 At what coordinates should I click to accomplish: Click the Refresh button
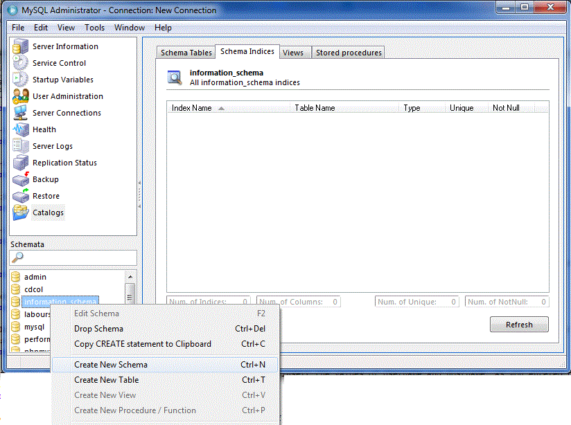tap(519, 325)
